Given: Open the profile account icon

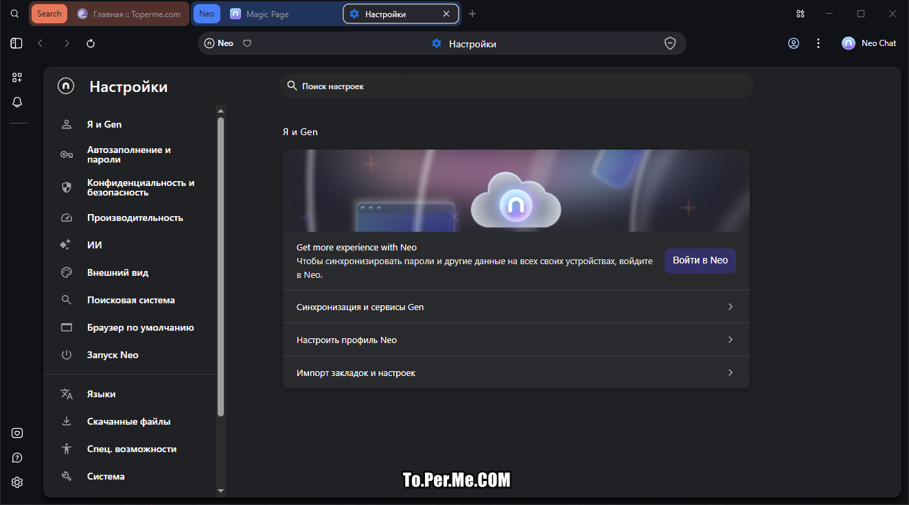Looking at the screenshot, I should coord(794,43).
